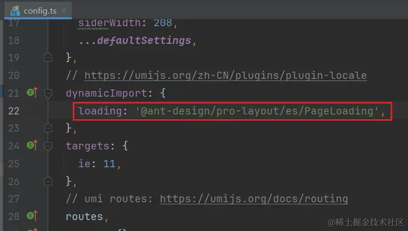Click the value 208
Viewport: 408px width, 231px height.
coord(163,23)
